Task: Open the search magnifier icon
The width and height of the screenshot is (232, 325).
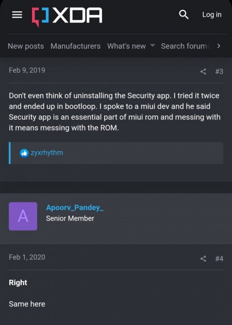Action: (184, 15)
